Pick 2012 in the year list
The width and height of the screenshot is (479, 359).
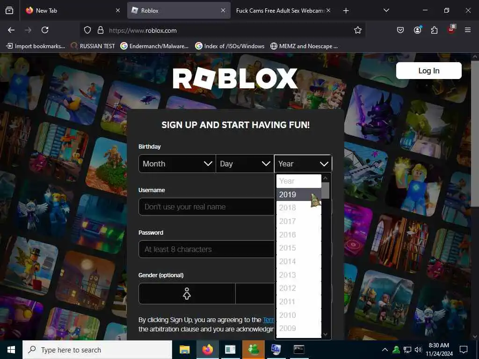299,288
